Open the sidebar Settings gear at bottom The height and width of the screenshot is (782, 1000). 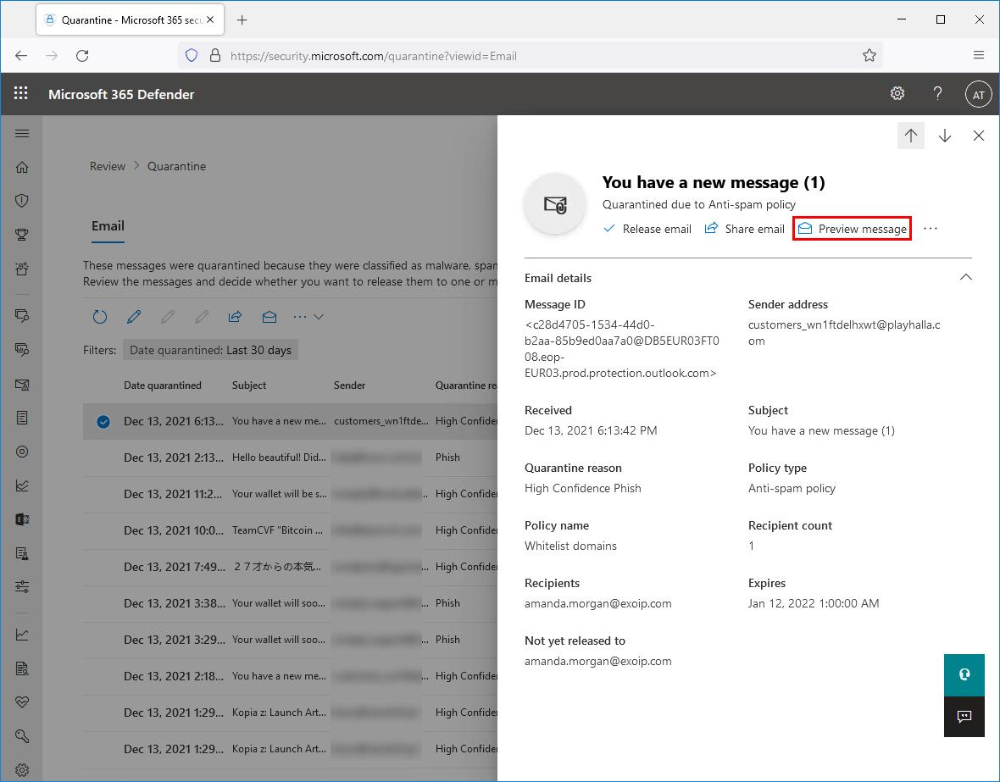click(22, 770)
